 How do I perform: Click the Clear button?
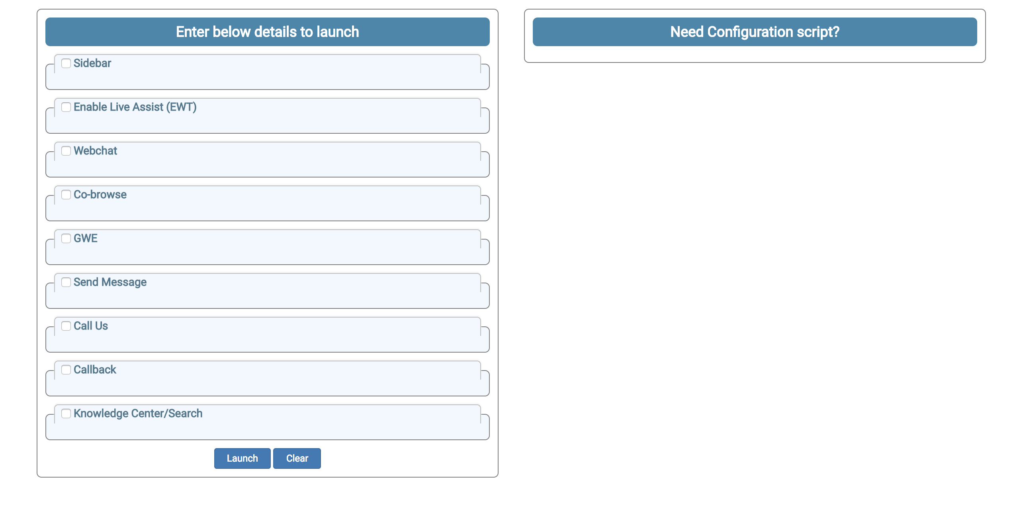297,458
